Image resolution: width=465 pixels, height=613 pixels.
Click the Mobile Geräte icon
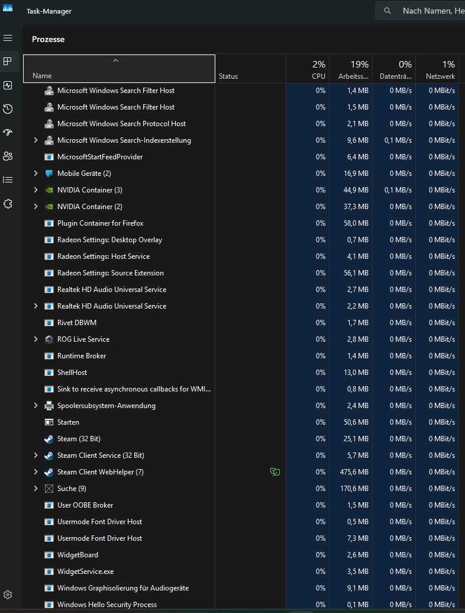(x=49, y=174)
